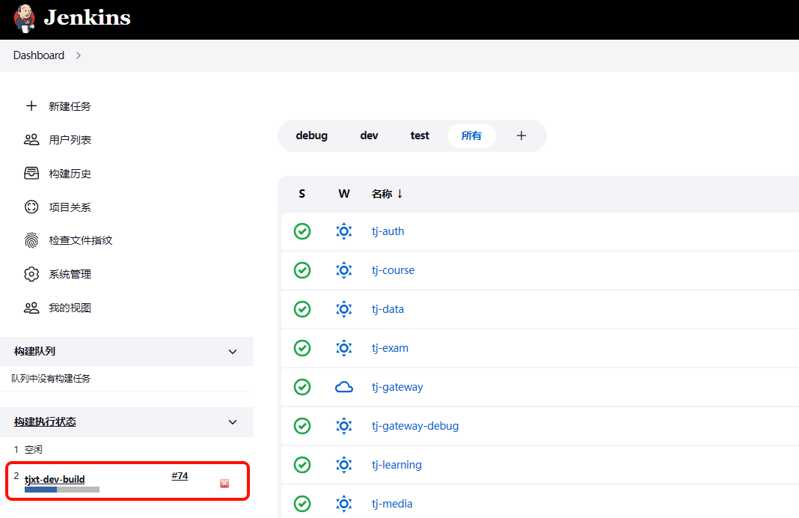Screen dimensions: 799x518
Task: Sort by the S status column
Action: point(302,194)
